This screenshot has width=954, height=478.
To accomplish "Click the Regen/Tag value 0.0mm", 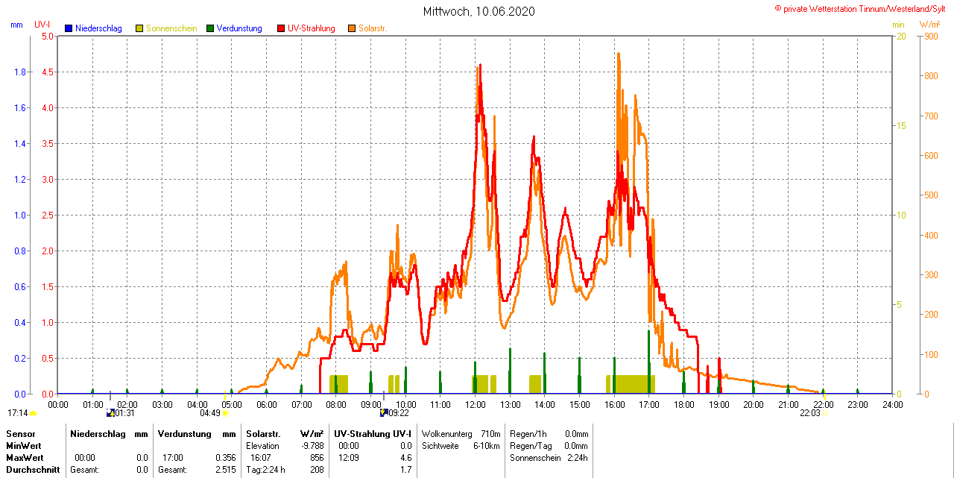I will pyautogui.click(x=577, y=445).
